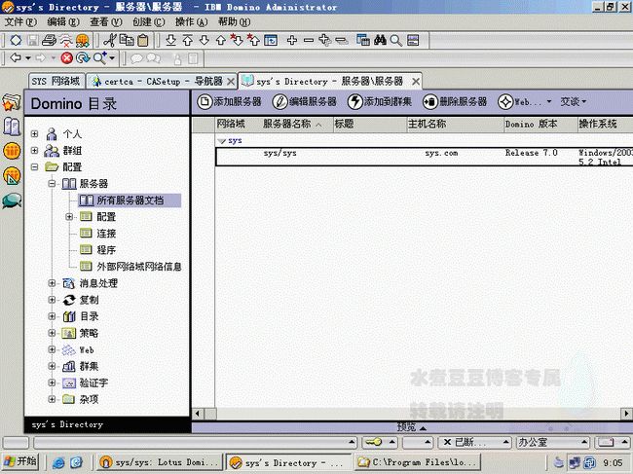This screenshot has width=633, height=474.
Task: Click the Domino 版本 column header
Action: coord(540,125)
